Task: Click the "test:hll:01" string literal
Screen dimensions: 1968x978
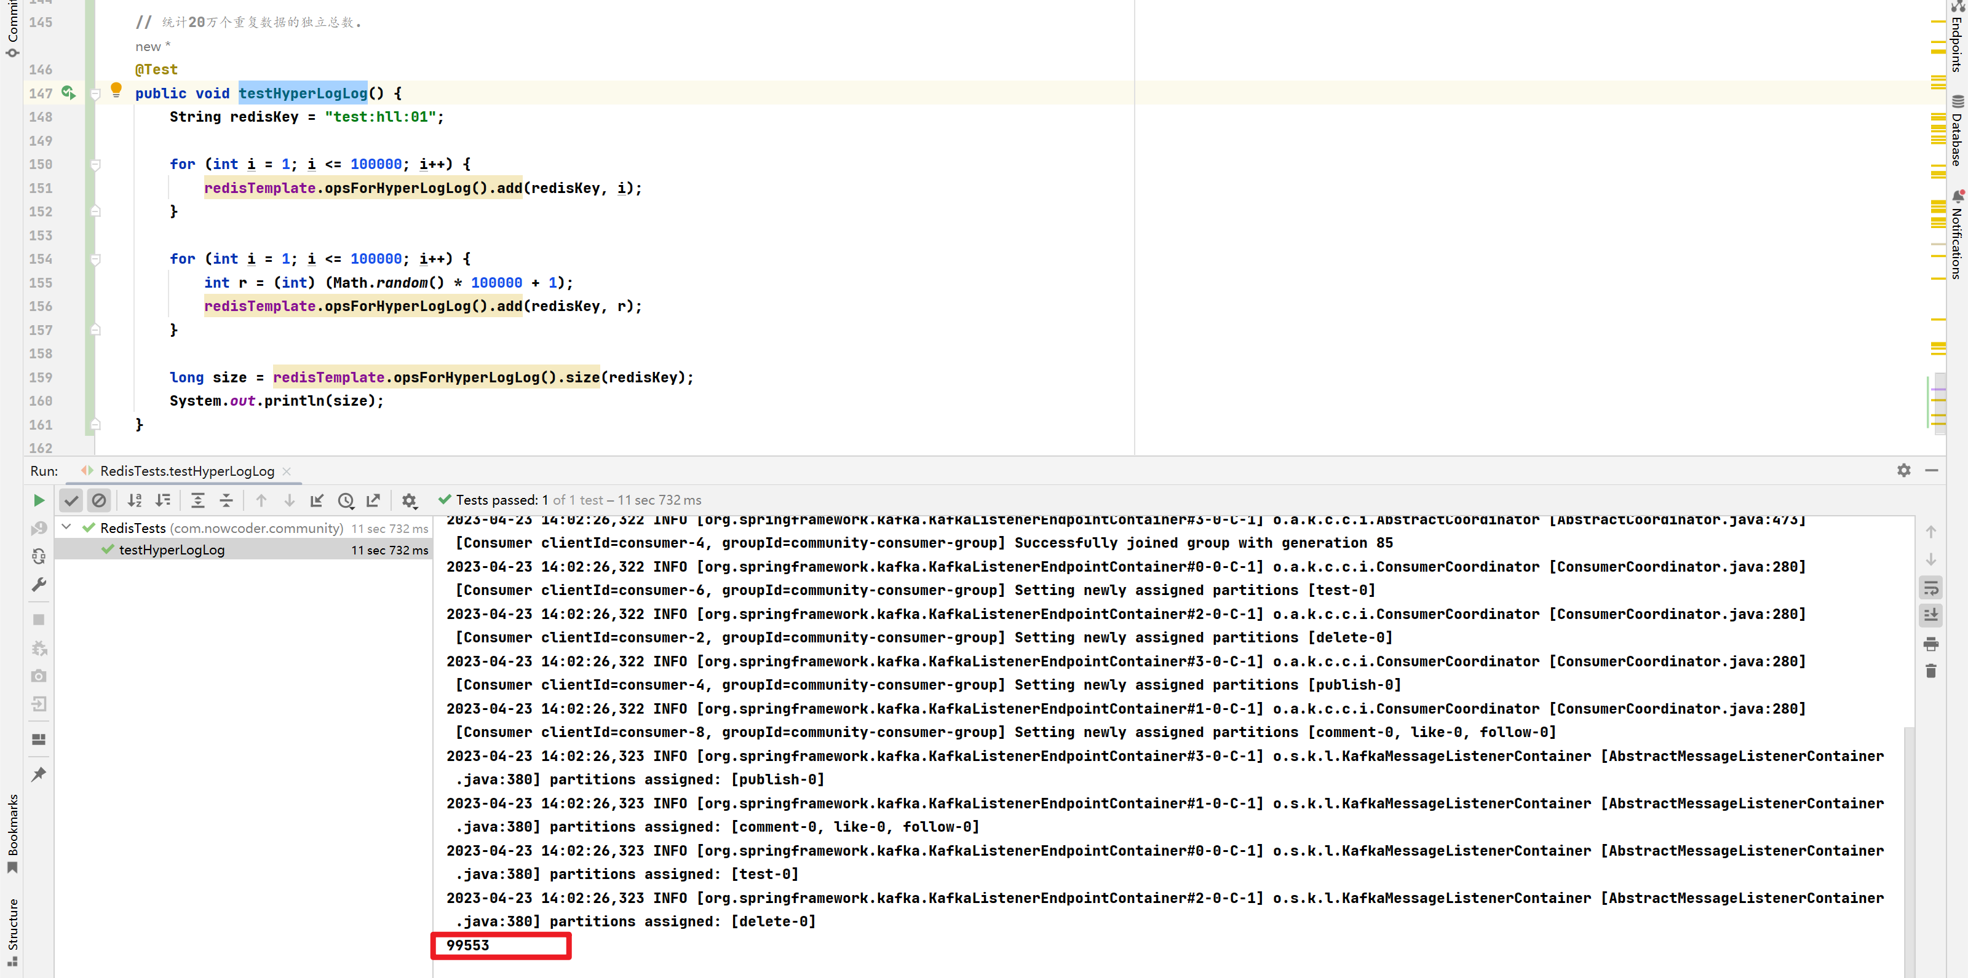Action: [379, 117]
